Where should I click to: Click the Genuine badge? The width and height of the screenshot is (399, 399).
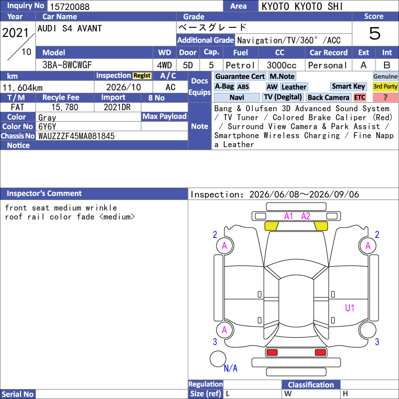click(385, 76)
